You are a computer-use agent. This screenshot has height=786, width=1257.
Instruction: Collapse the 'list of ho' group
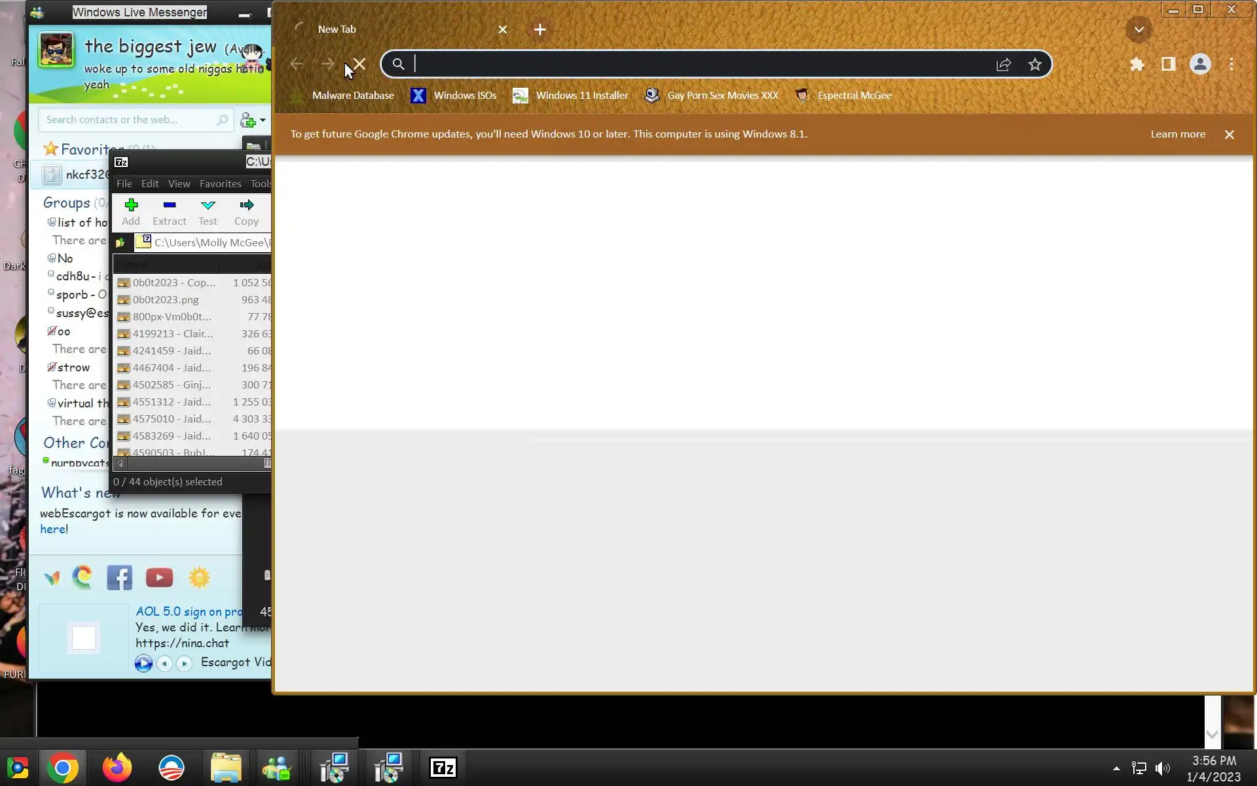(51, 222)
